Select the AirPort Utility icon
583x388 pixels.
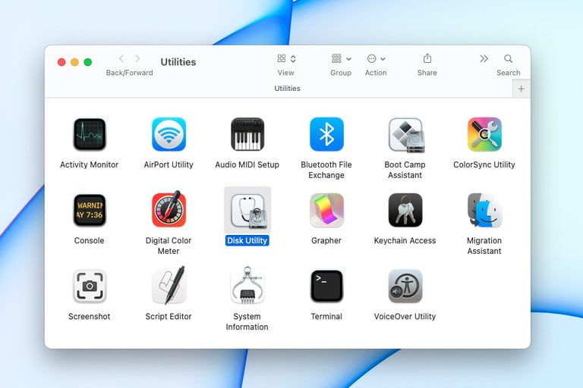click(x=169, y=134)
